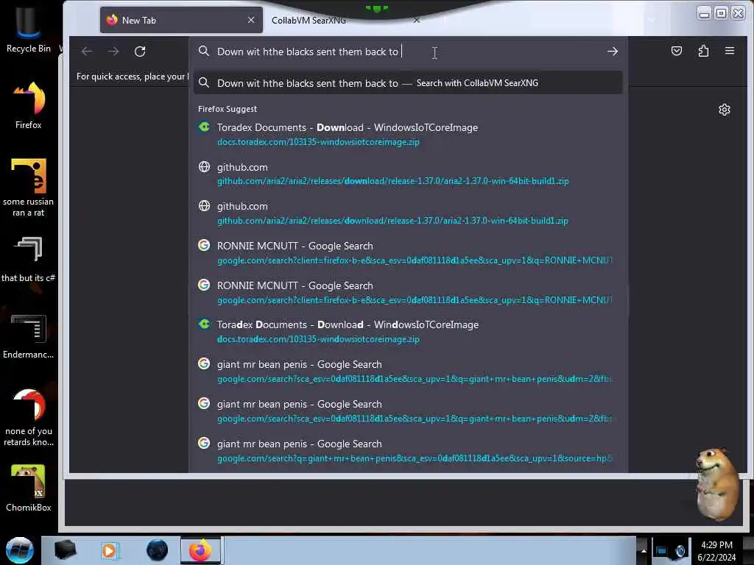Open the media player taskbar icon
The image size is (754, 565).
tap(109, 550)
